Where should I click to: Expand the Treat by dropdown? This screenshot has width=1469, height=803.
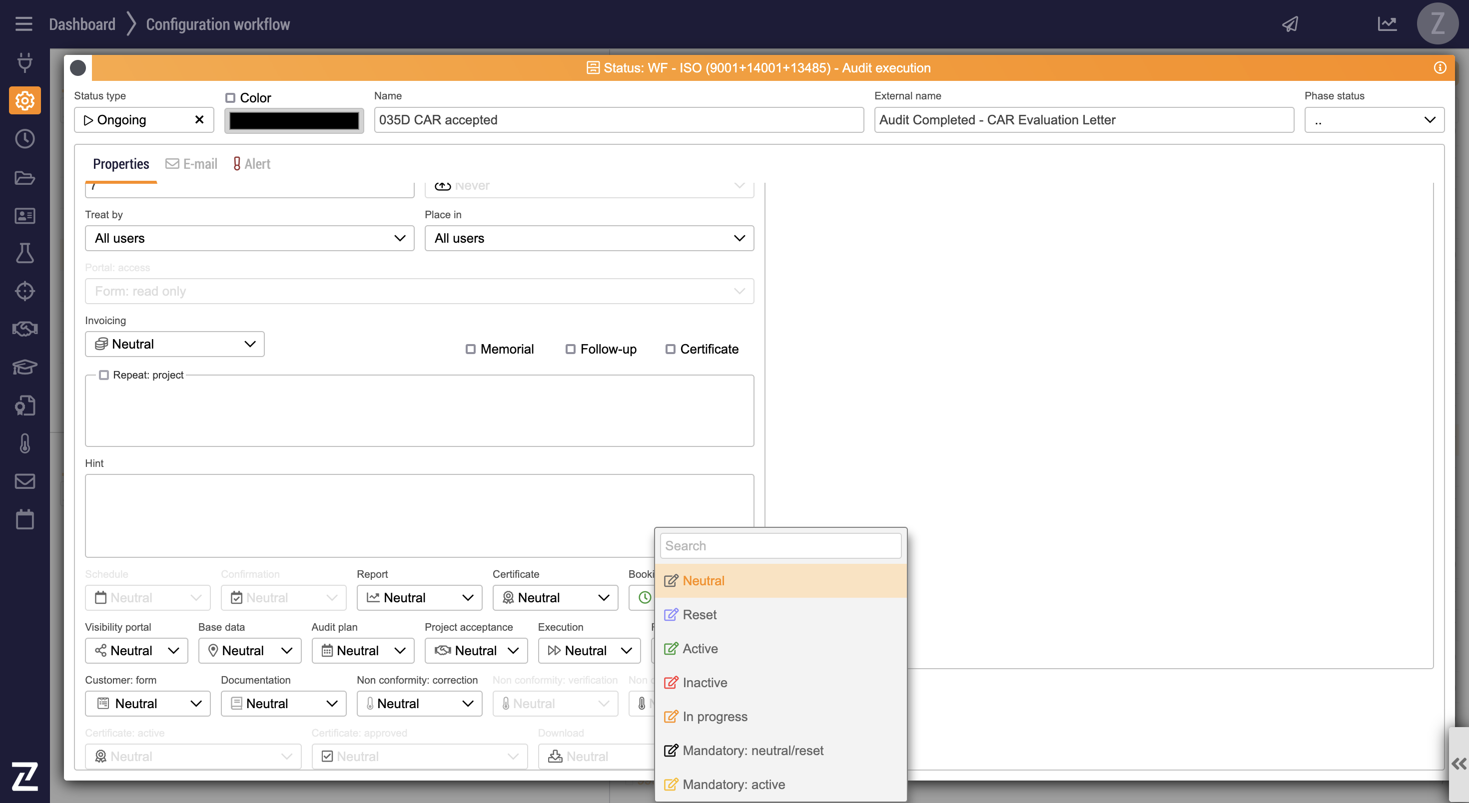(249, 238)
